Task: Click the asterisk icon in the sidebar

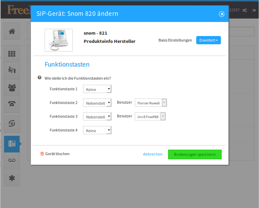Action: point(12,178)
